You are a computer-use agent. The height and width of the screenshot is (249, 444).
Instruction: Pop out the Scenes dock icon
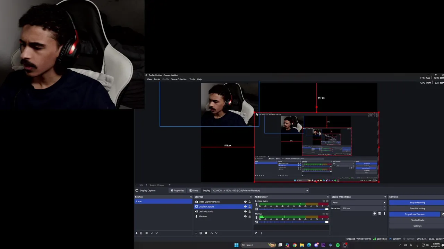(191, 197)
